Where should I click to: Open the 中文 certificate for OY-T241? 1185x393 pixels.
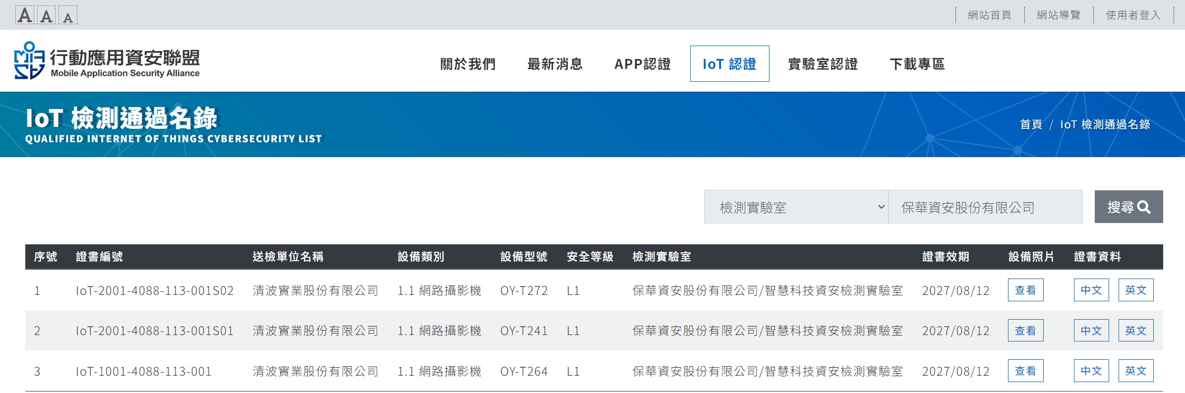tap(1091, 331)
